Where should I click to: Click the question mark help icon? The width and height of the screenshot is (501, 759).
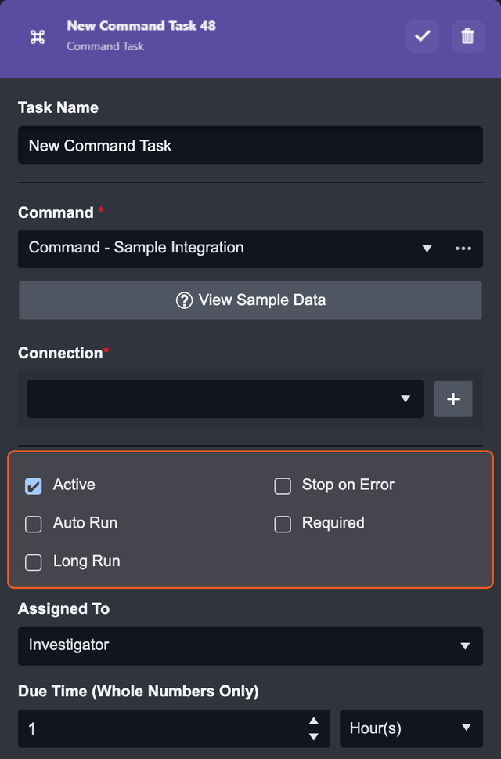coord(184,300)
